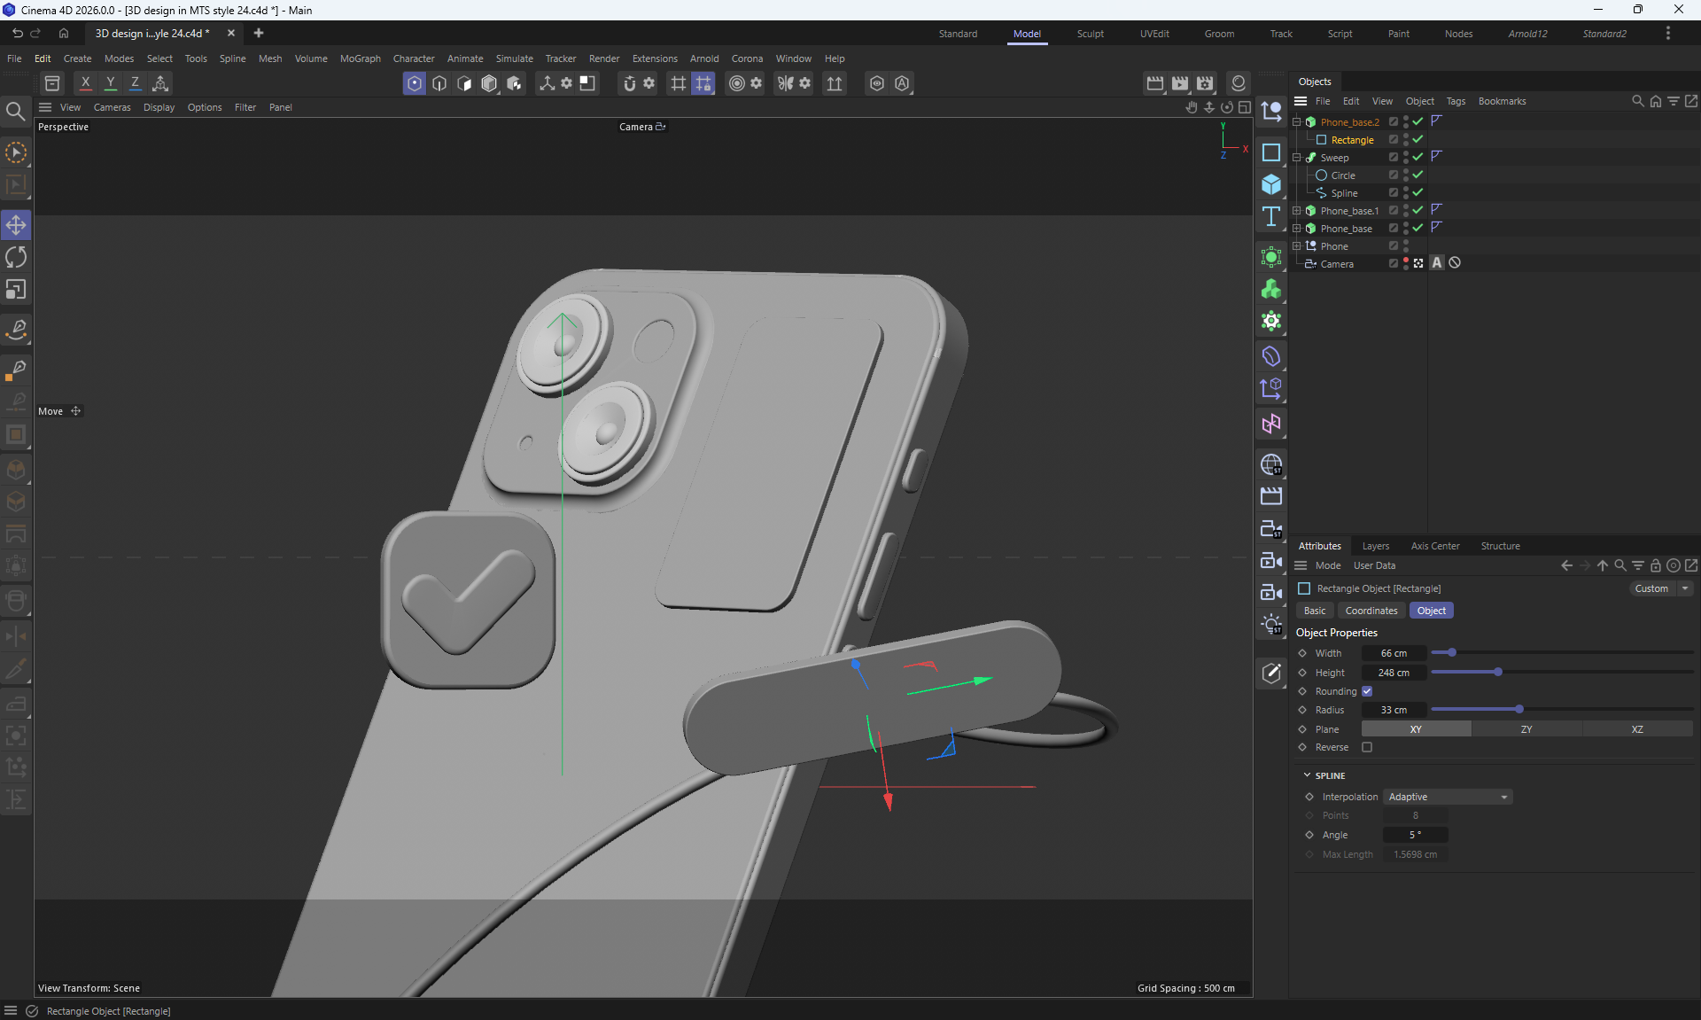The image size is (1701, 1020).
Task: Open search in Objects panel
Action: (1637, 101)
